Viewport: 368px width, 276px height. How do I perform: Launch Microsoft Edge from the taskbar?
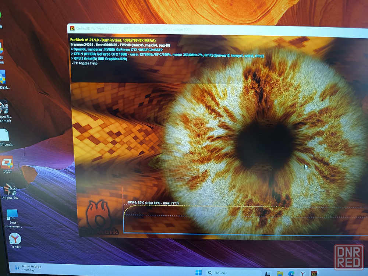(x=291, y=273)
